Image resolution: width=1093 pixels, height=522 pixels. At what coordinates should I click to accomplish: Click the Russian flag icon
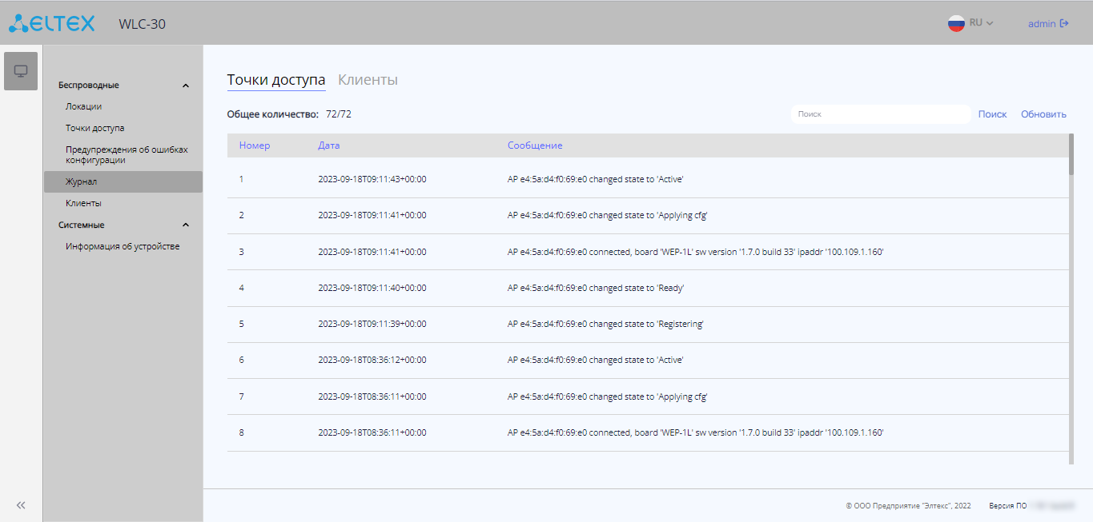(x=956, y=23)
